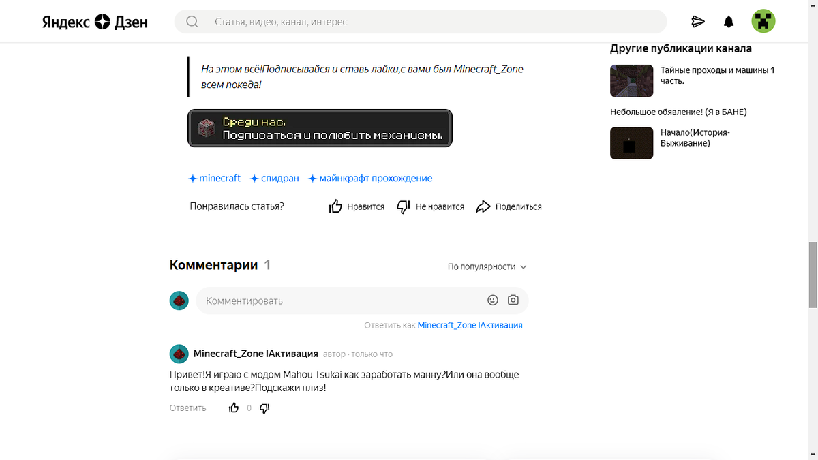The image size is (818, 460).
Task: Open the 'minecraft' tag link
Action: [215, 178]
